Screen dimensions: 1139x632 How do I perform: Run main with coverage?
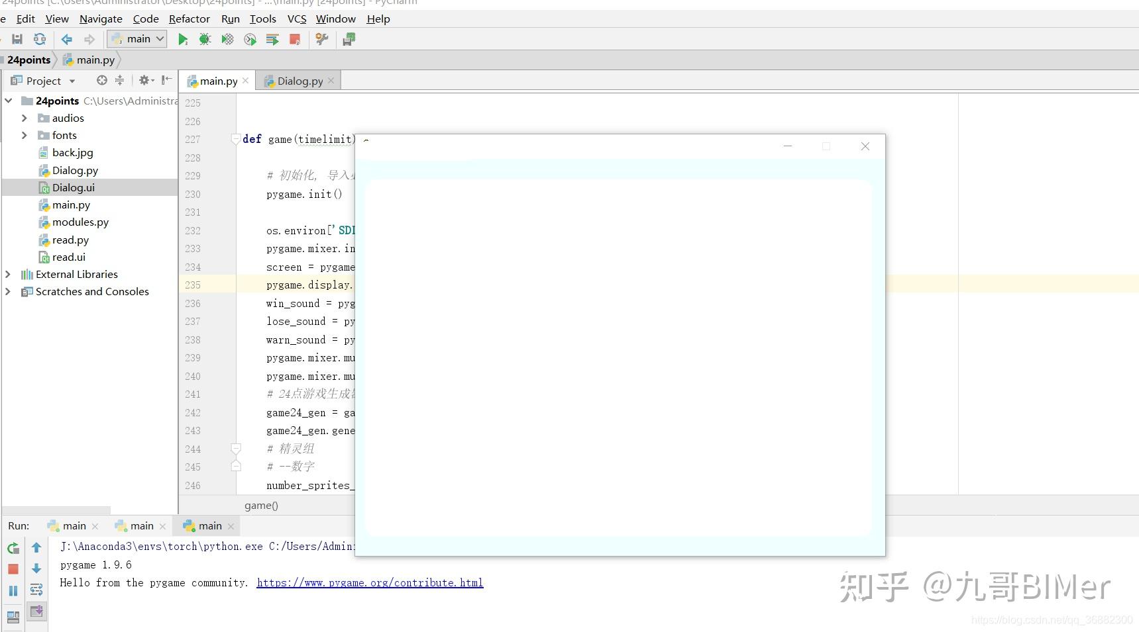click(227, 39)
